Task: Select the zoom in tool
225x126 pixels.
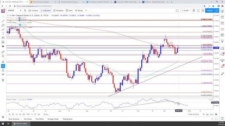Action: click(x=3, y=56)
